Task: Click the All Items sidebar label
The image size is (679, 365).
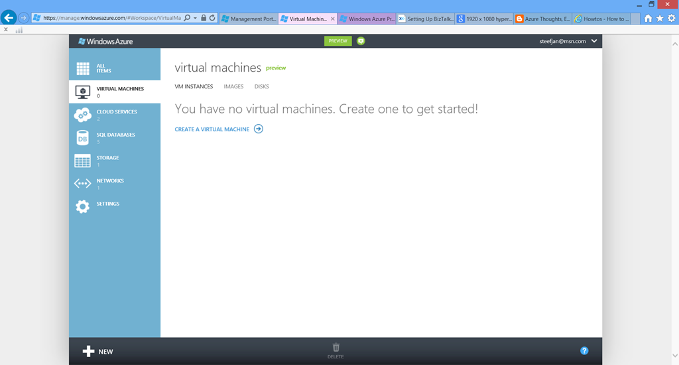Action: [x=103, y=68]
